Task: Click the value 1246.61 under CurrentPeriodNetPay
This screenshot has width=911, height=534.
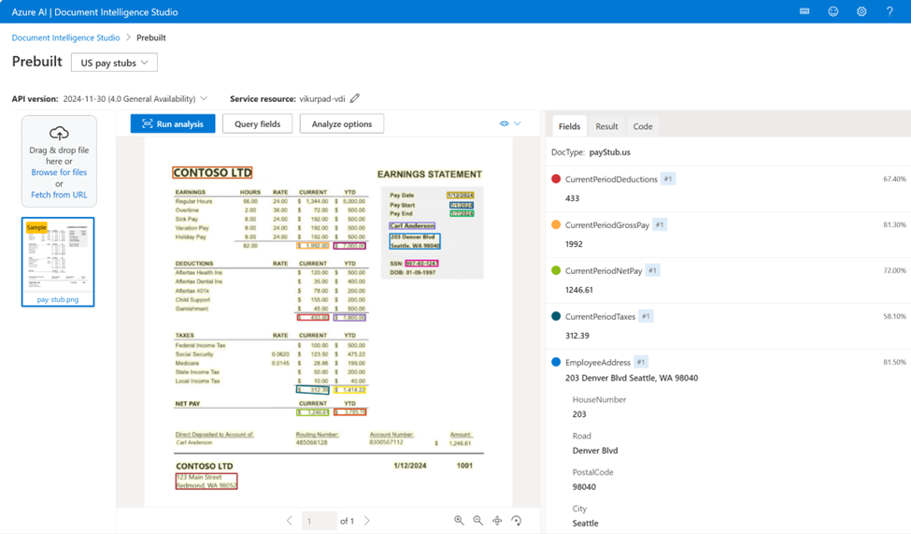Action: click(x=579, y=290)
